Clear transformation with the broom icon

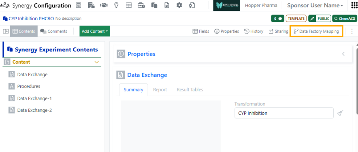pyautogui.click(x=341, y=113)
